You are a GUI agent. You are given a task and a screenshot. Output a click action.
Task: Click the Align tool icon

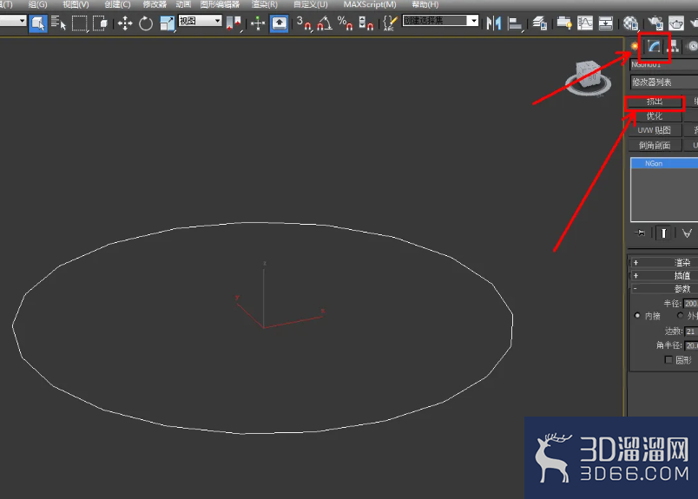[515, 23]
